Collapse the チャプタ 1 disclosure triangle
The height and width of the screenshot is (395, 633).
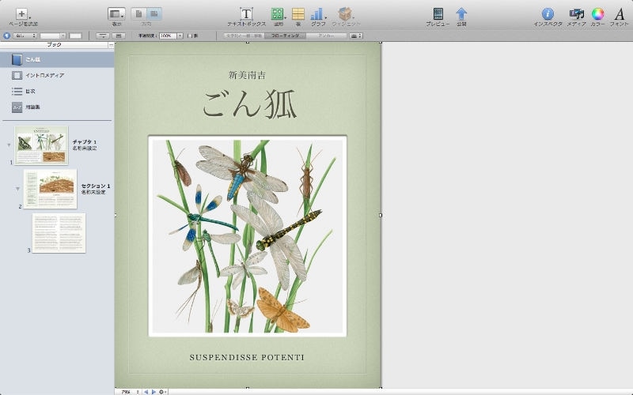(9, 145)
